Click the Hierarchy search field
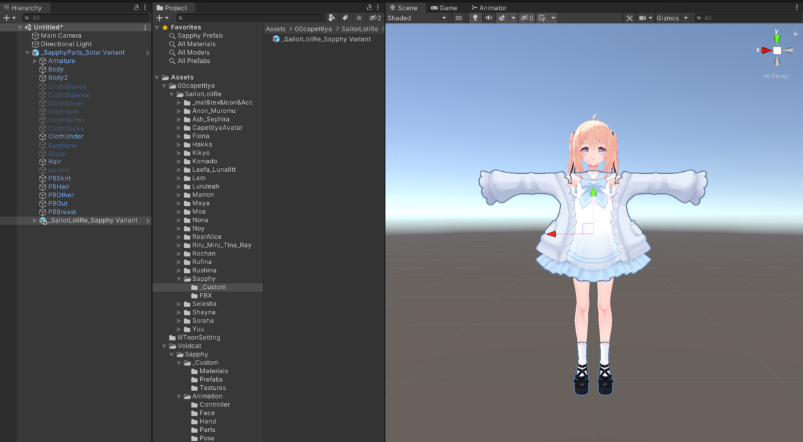The image size is (803, 442). click(87, 18)
